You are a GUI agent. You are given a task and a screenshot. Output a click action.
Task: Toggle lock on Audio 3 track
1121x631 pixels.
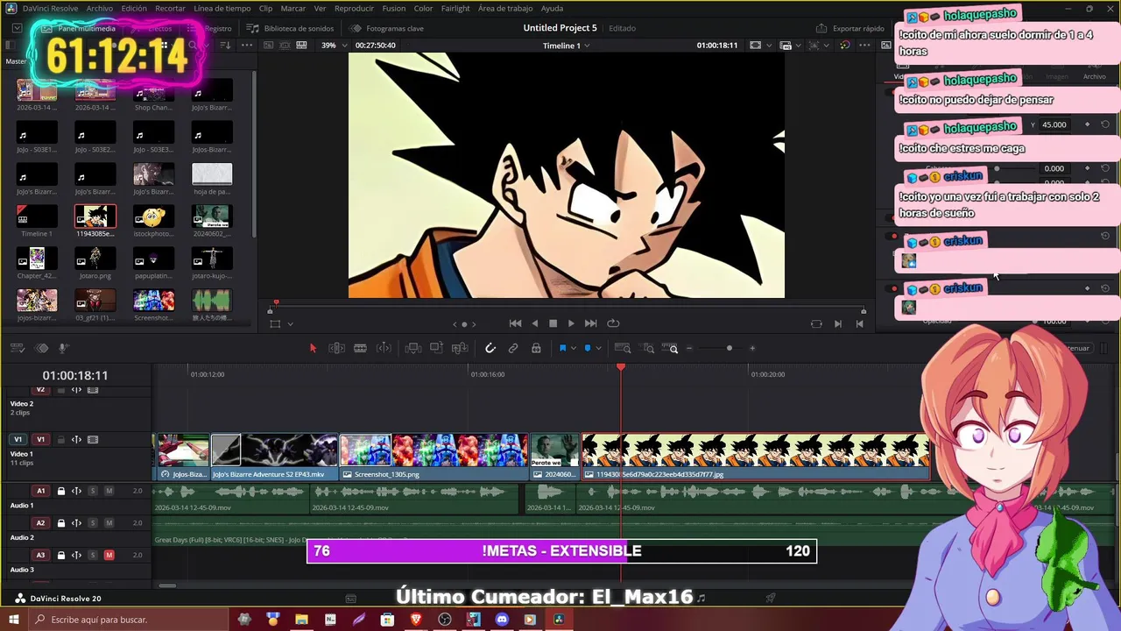(60, 555)
